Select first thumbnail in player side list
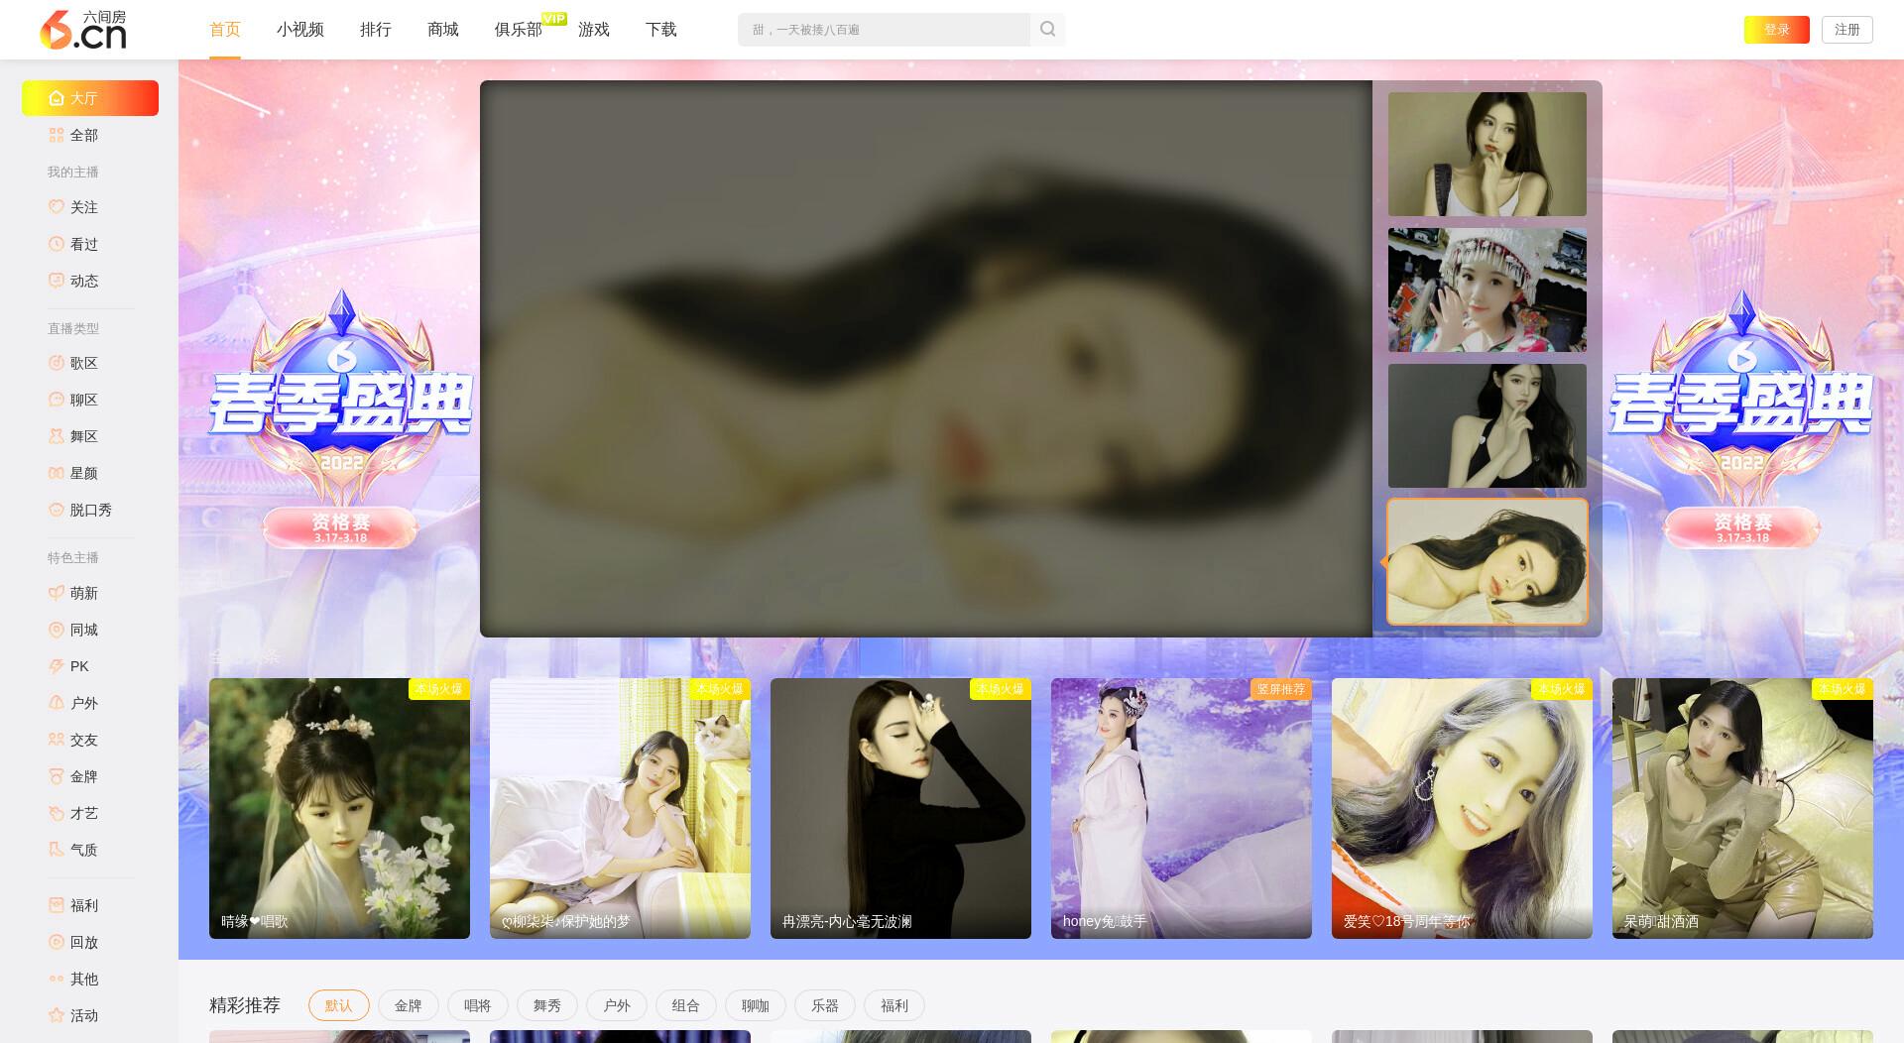 coord(1487,154)
